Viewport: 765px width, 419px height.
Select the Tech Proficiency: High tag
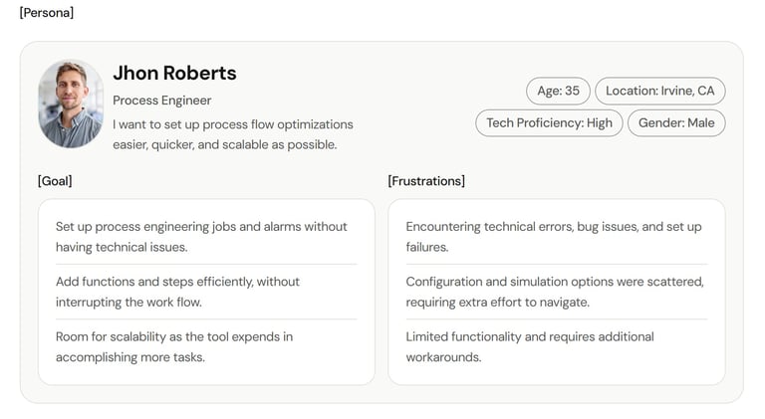(549, 123)
